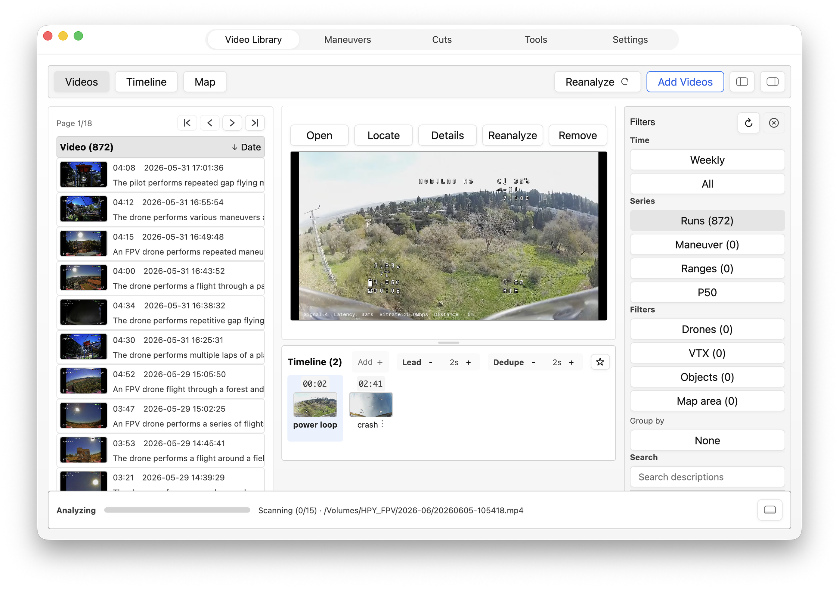The height and width of the screenshot is (589, 839).
Task: Click the star favorite icon in Timeline
Action: [600, 362]
